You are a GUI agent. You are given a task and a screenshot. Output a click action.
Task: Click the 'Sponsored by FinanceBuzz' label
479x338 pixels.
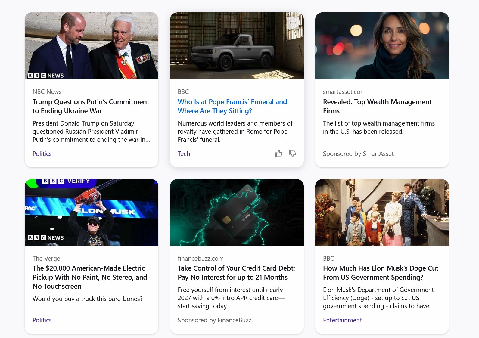[214, 320]
